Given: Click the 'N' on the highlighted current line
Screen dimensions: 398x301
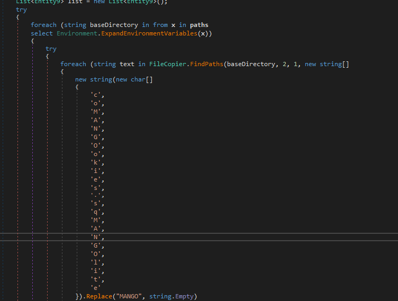Looking at the screenshot, I should [96, 238].
